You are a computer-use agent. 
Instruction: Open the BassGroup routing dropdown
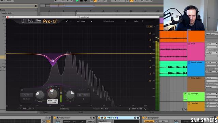[x=212, y=34]
